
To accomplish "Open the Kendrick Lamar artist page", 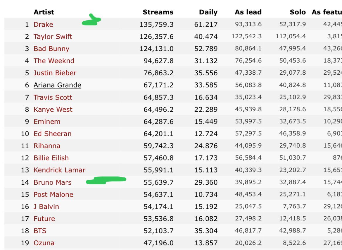I will (59, 170).
